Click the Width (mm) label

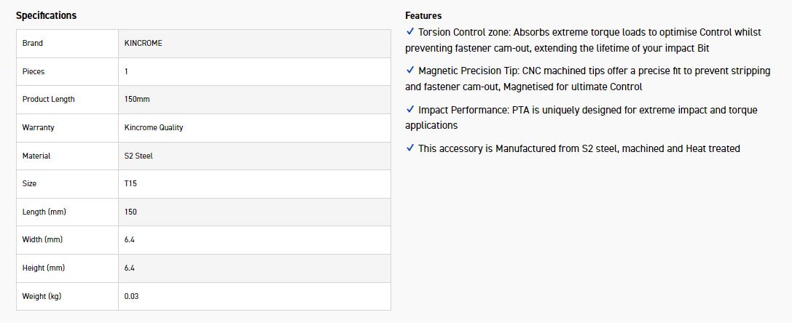[x=42, y=240]
